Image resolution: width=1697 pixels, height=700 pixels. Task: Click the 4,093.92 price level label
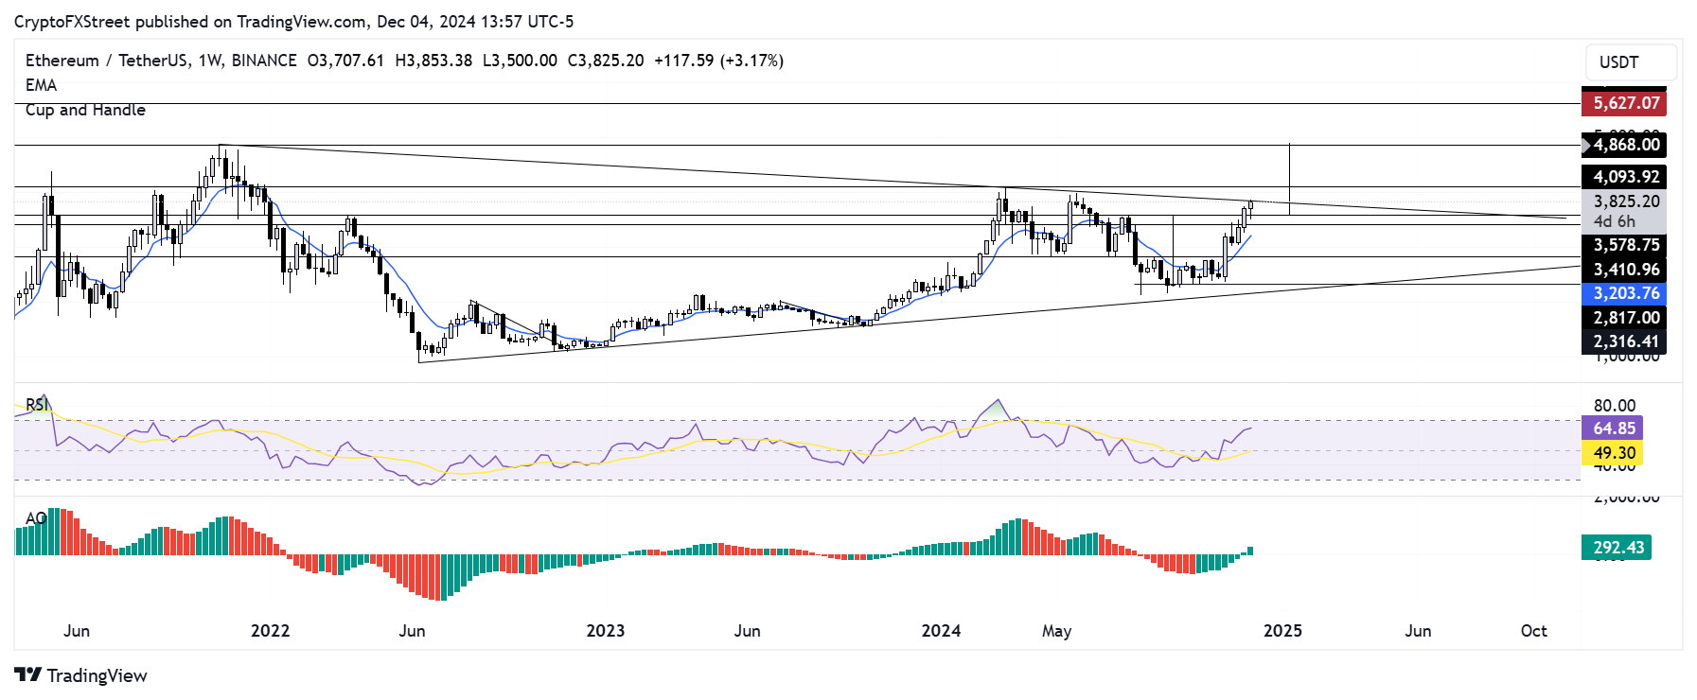(x=1624, y=177)
